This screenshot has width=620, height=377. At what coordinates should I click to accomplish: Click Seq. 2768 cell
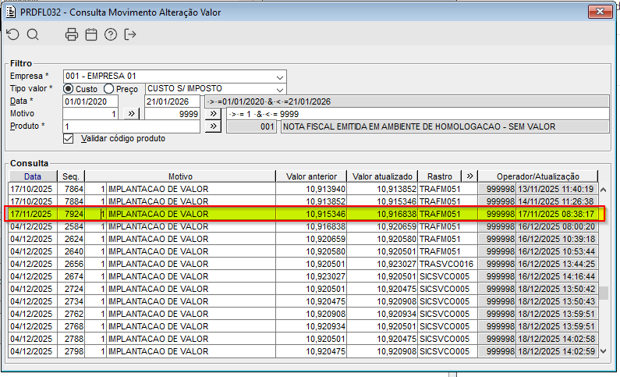(x=71, y=326)
